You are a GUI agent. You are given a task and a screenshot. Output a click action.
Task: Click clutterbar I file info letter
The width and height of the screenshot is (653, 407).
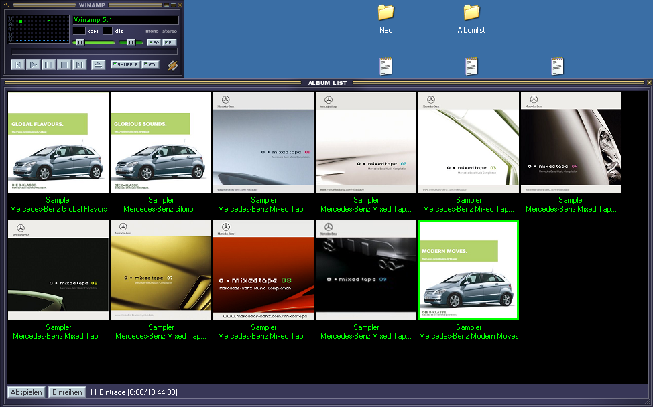coord(11,29)
